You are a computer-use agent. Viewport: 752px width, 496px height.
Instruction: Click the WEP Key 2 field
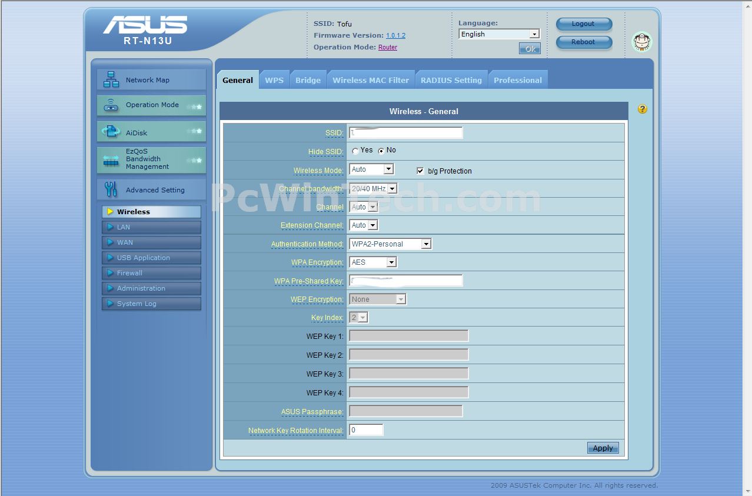pyautogui.click(x=409, y=355)
